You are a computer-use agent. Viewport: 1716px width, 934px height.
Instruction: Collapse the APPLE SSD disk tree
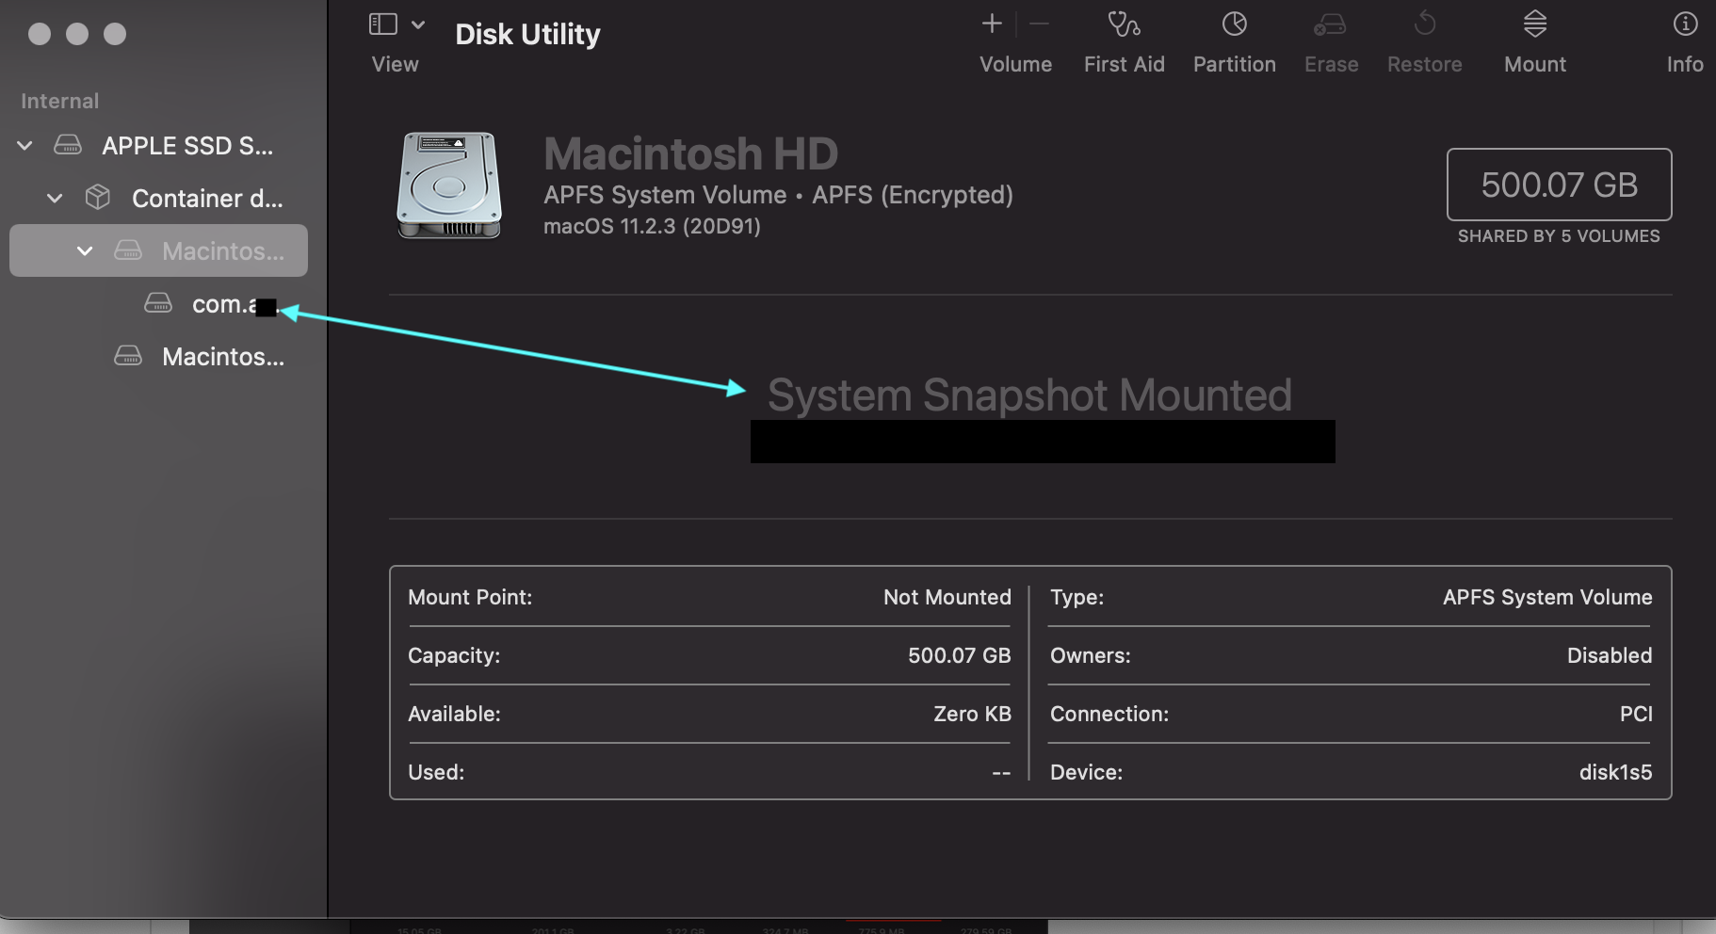tap(25, 146)
